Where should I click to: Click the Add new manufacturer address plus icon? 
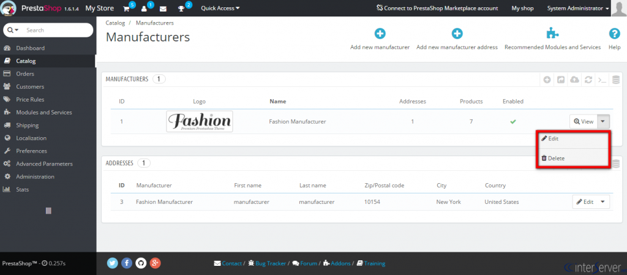pyautogui.click(x=457, y=34)
